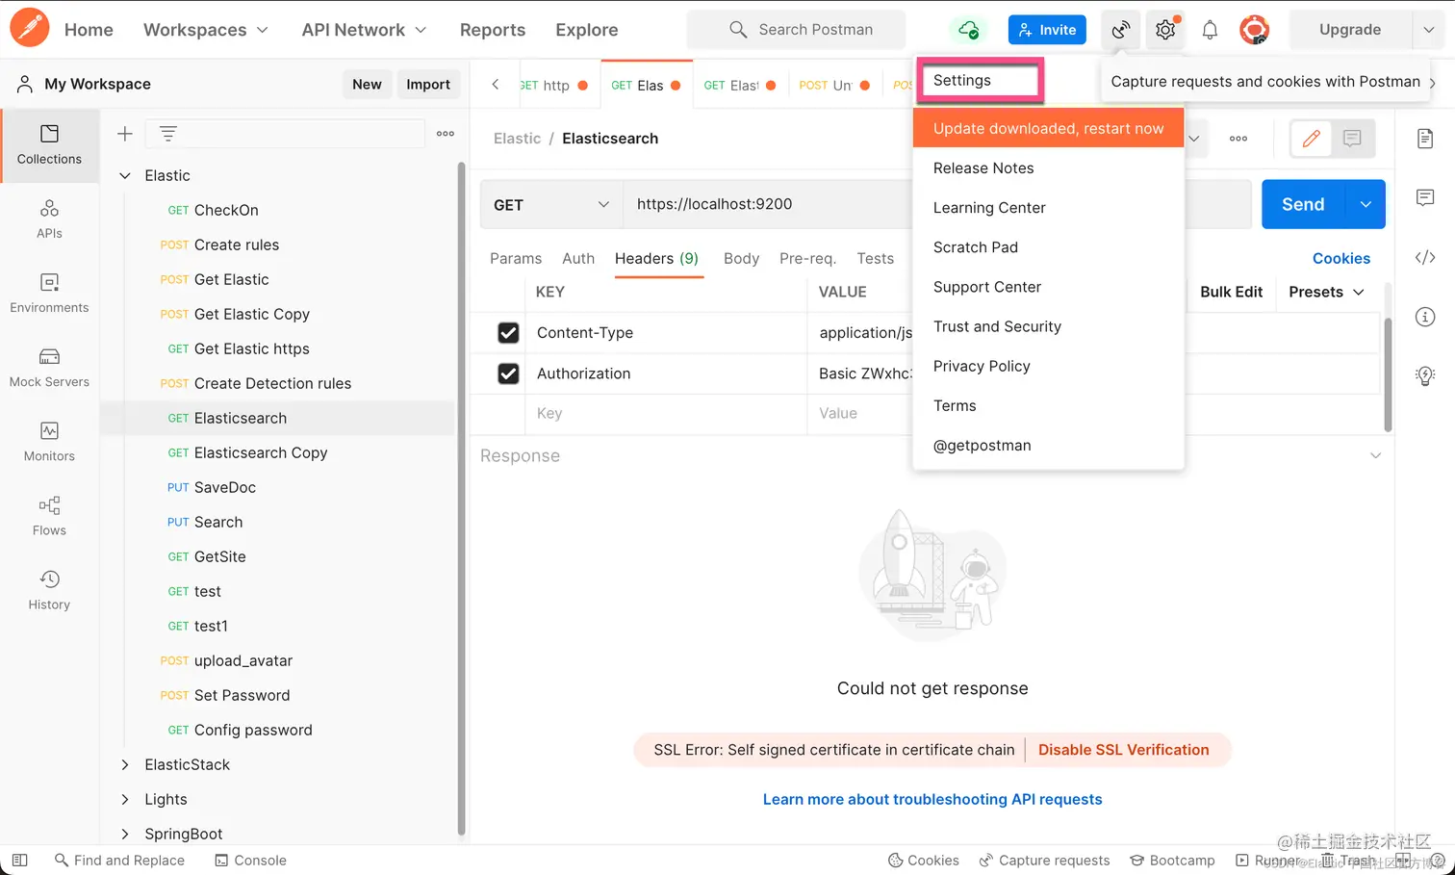Toggle sidebar icon in status bar
The width and height of the screenshot is (1455, 875).
pyautogui.click(x=19, y=860)
